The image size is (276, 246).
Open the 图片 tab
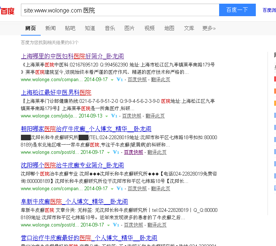click(x=130, y=28)
